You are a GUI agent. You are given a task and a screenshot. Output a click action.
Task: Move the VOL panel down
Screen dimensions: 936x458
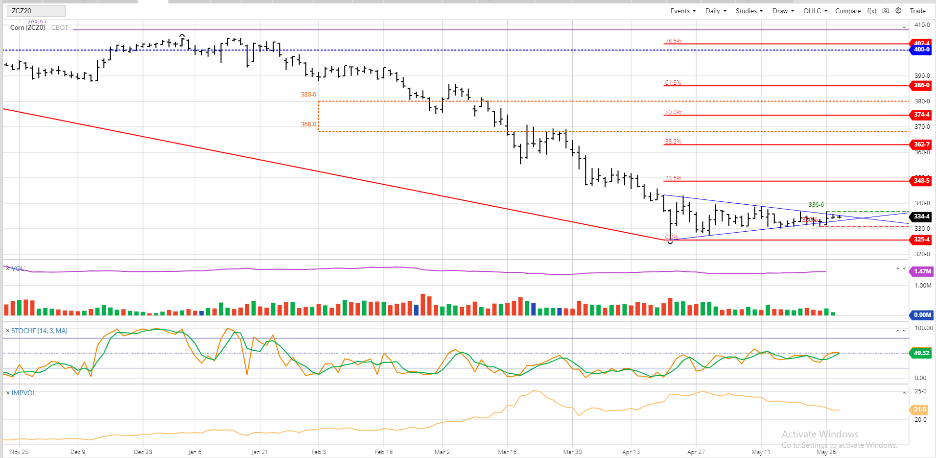coord(904,268)
